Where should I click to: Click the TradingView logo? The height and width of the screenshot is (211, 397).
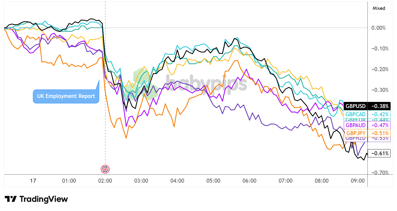click(x=36, y=199)
